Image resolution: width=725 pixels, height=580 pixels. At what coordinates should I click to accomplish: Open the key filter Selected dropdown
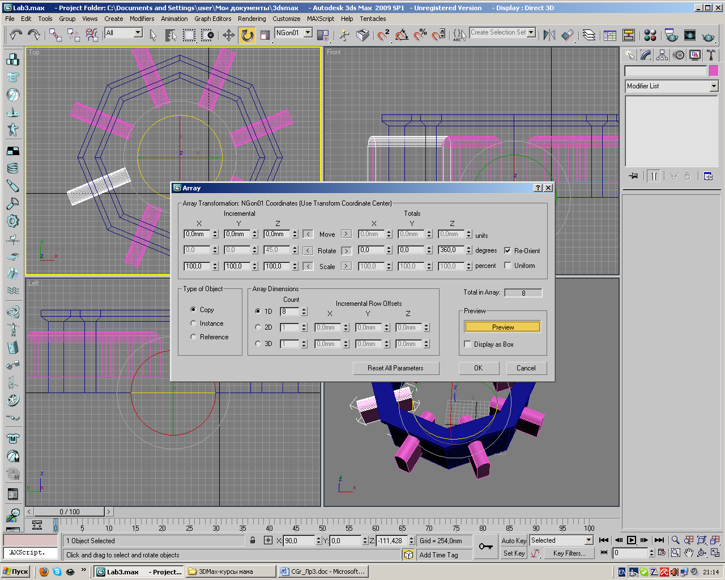click(588, 540)
